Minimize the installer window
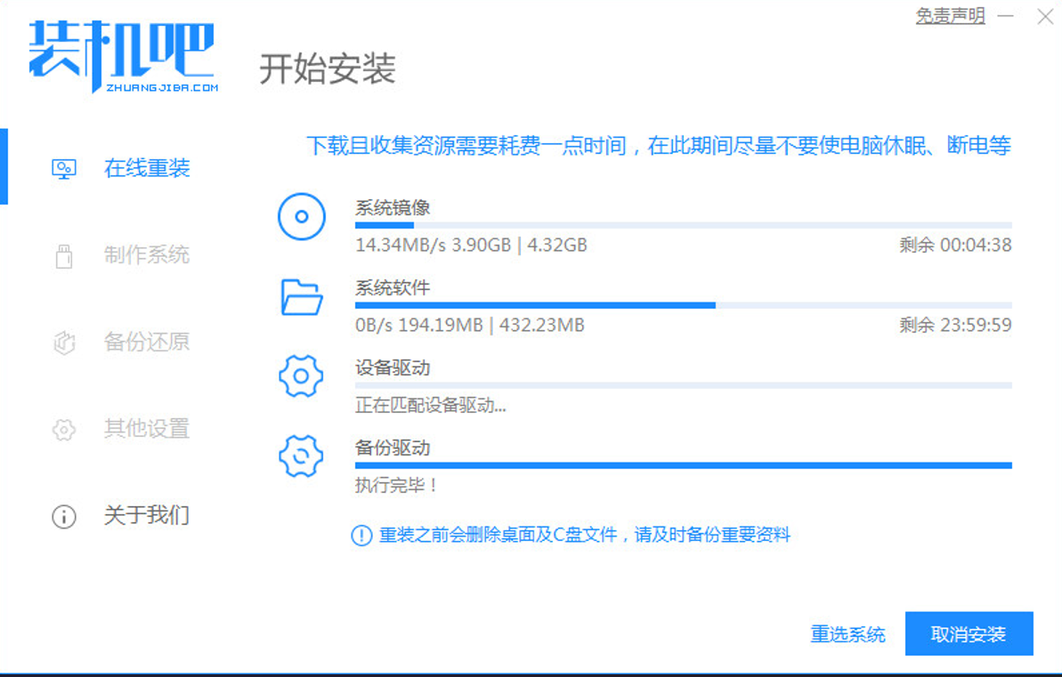Image resolution: width=1062 pixels, height=677 pixels. [1006, 17]
